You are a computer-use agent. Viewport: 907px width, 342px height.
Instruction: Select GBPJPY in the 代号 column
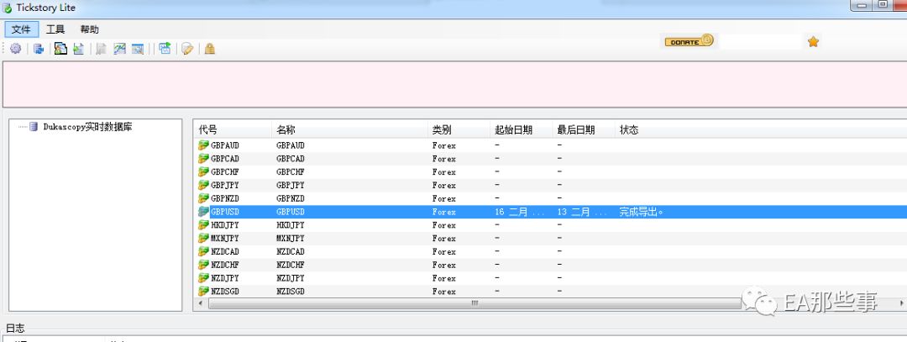[225, 186]
